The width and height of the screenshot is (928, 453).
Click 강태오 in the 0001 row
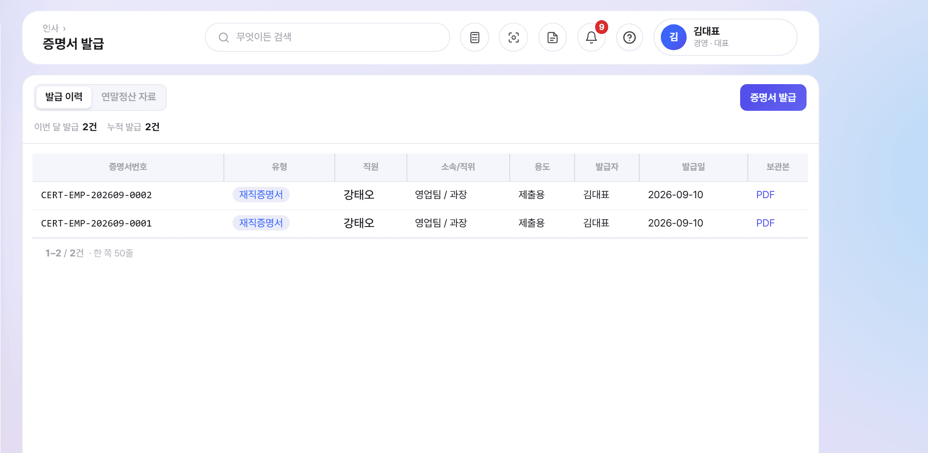coord(359,223)
